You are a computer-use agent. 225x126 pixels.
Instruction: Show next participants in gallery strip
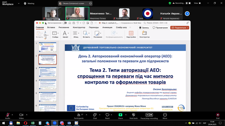pyautogui.click(x=187, y=14)
